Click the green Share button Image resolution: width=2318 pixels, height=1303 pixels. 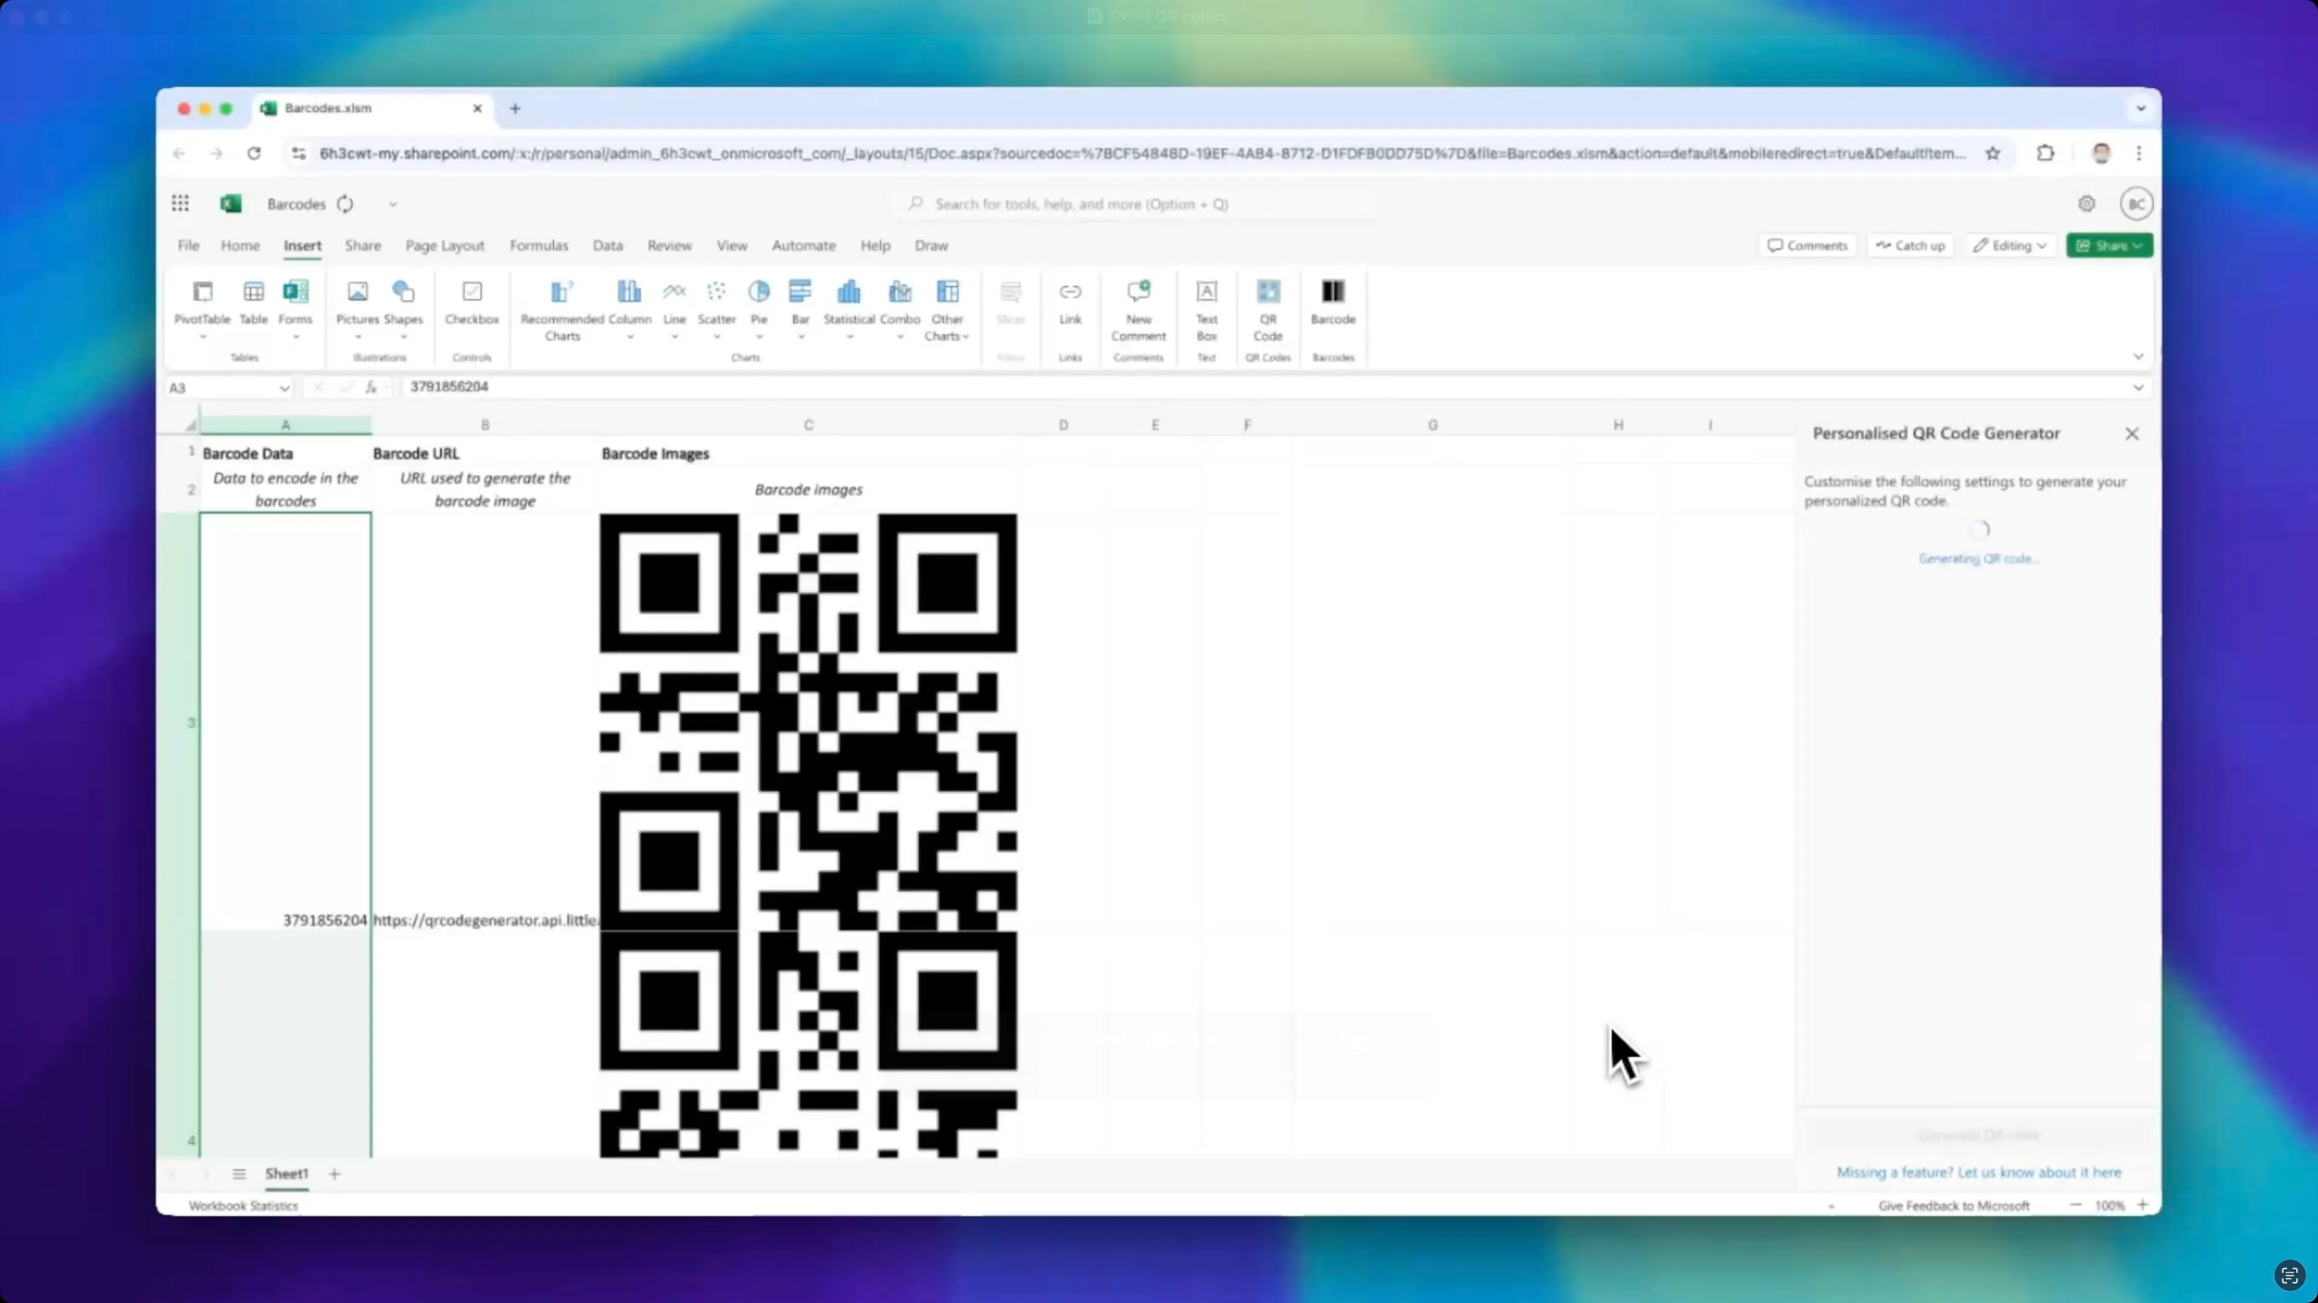[2109, 246]
